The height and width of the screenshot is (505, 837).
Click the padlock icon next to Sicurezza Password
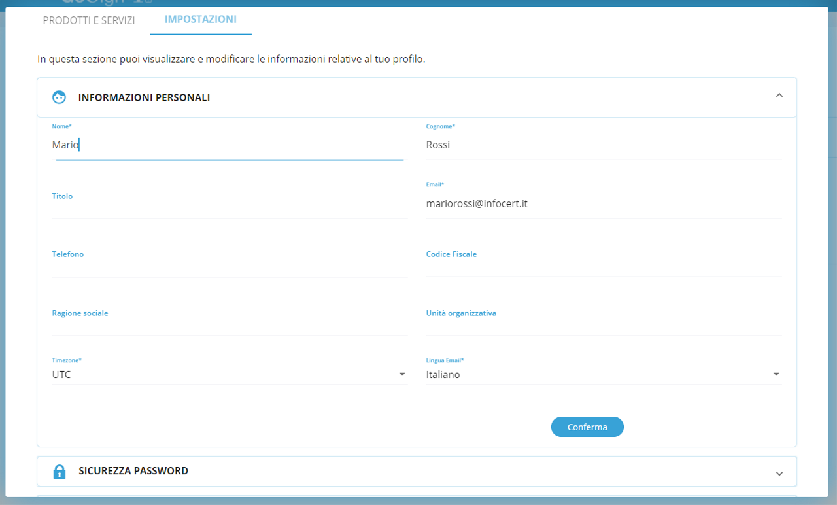click(x=60, y=472)
